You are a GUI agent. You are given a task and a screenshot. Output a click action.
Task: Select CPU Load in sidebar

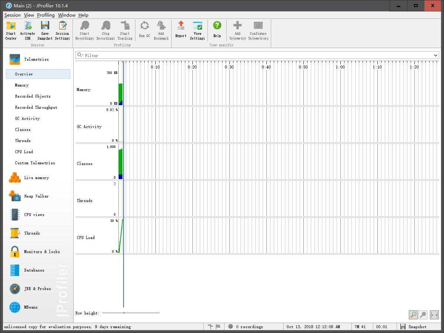[24, 152]
